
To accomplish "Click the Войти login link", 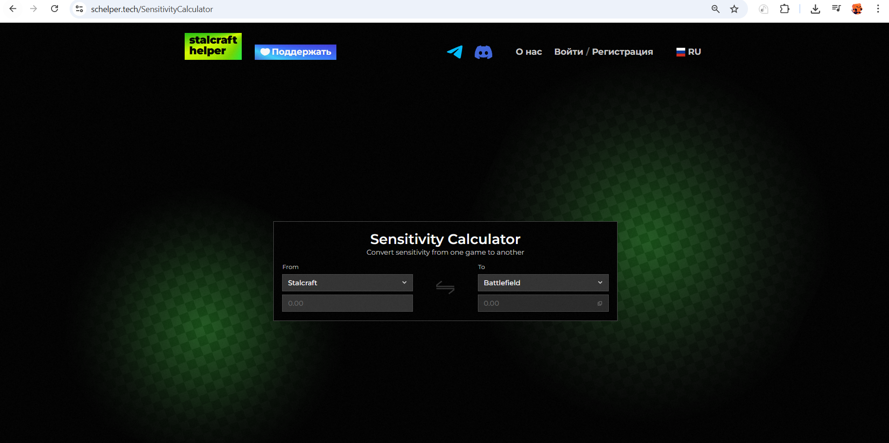I will point(568,52).
